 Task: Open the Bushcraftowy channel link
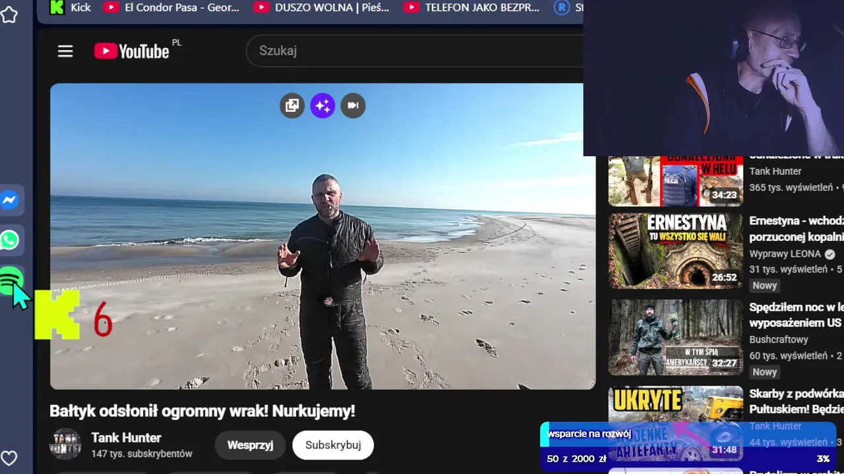click(779, 340)
